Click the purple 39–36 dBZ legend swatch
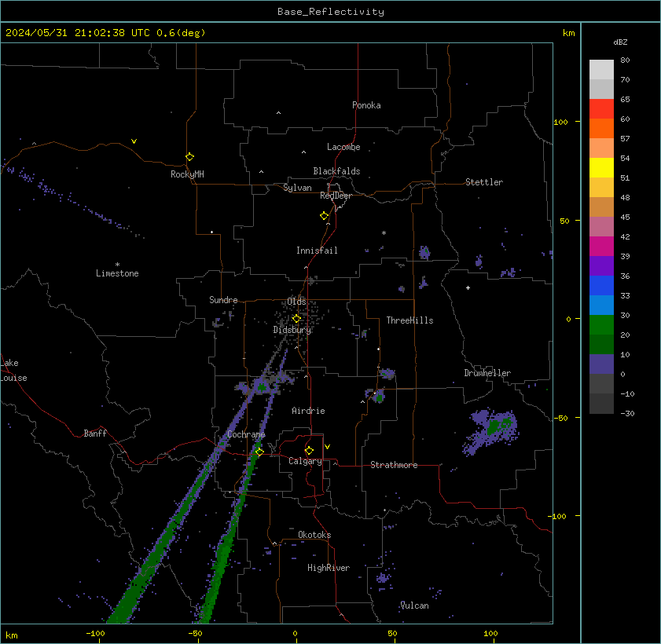Screen dimensions: 661x644 601,266
